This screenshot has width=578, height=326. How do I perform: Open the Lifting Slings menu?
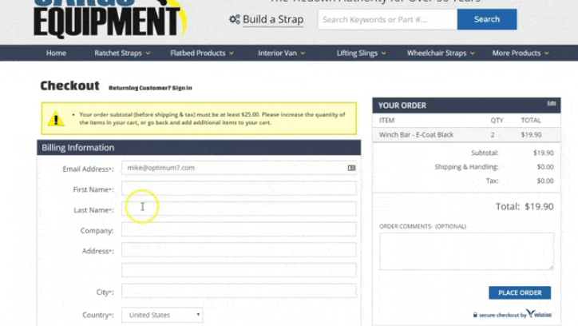pyautogui.click(x=357, y=53)
